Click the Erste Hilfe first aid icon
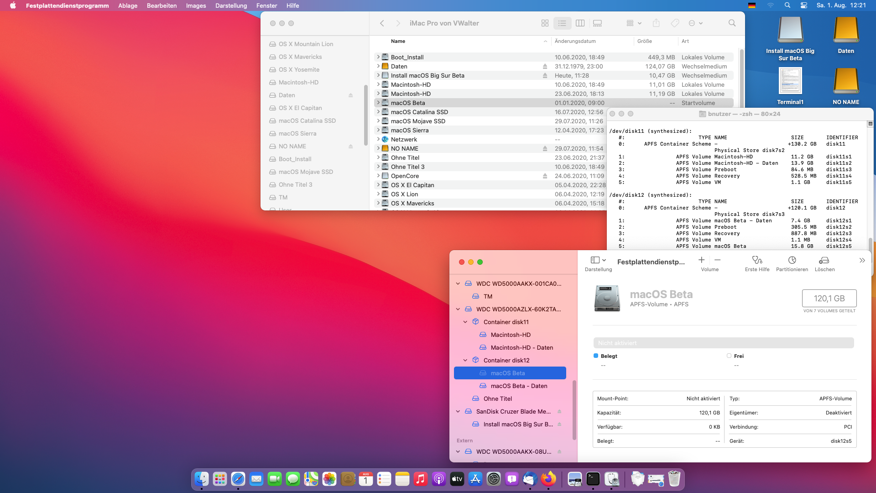Image resolution: width=876 pixels, height=493 pixels. click(757, 260)
